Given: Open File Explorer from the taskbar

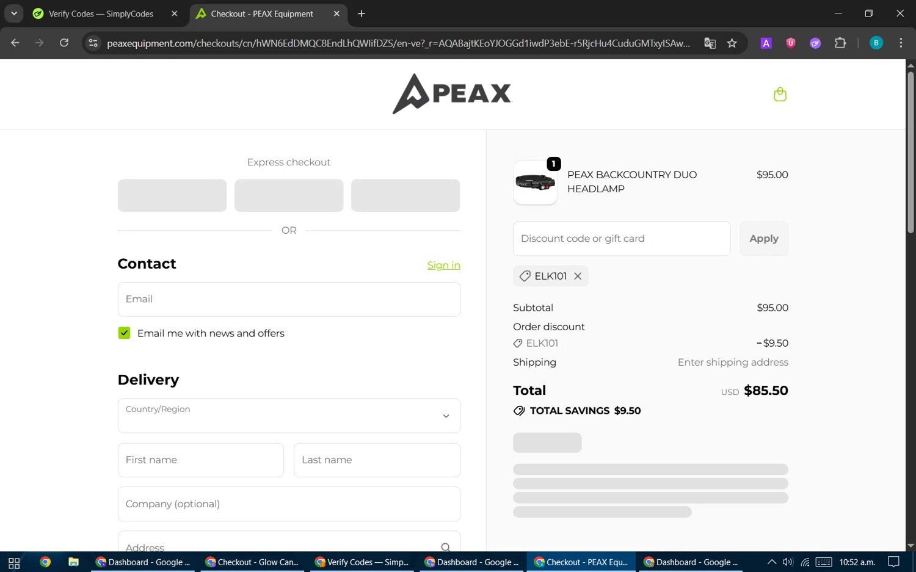Looking at the screenshot, I should point(73,562).
